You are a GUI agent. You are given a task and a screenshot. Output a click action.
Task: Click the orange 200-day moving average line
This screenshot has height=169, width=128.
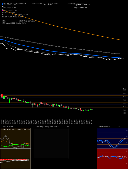(60, 27)
